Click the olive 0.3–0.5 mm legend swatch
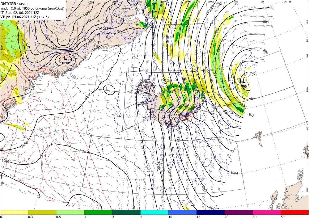309x219 pixels. click(x=42, y=212)
